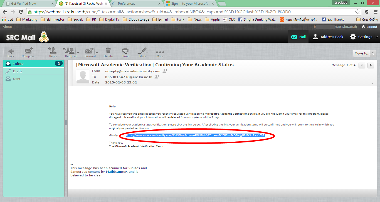
Task: Open Fix IP bookmarks folder
Action: [178, 19]
